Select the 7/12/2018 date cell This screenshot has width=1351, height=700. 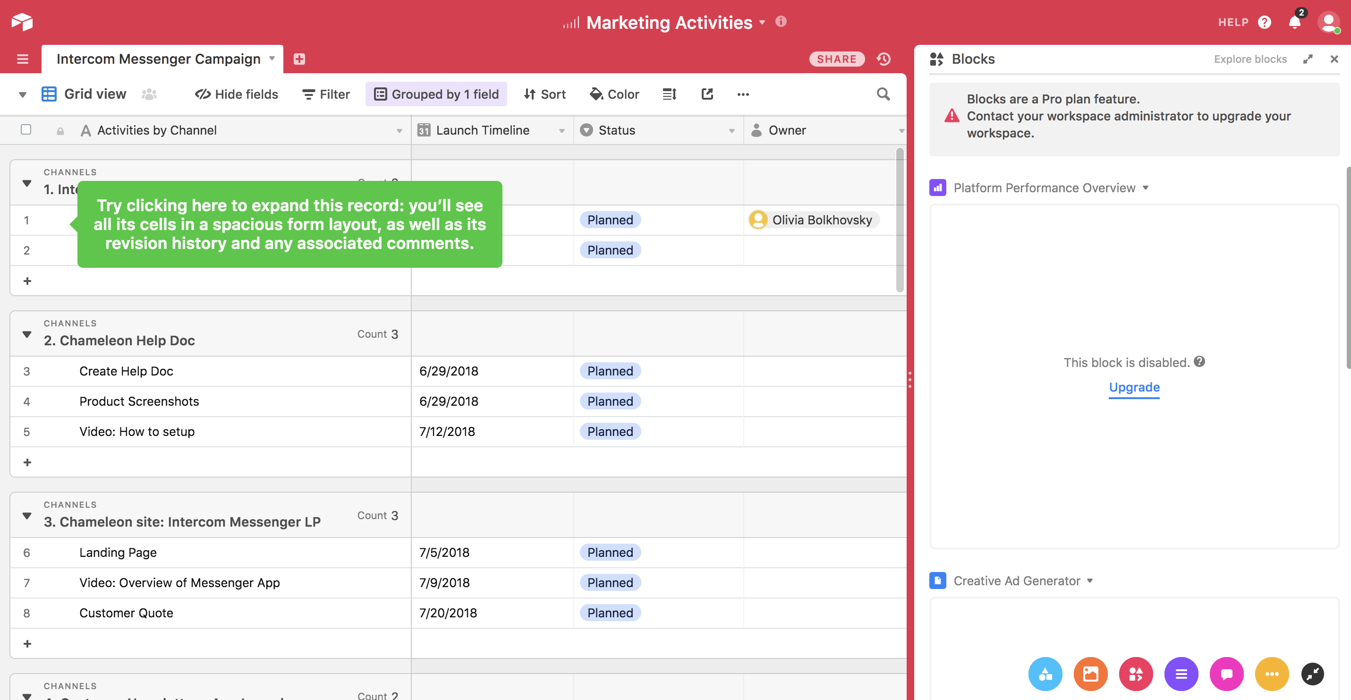click(493, 431)
